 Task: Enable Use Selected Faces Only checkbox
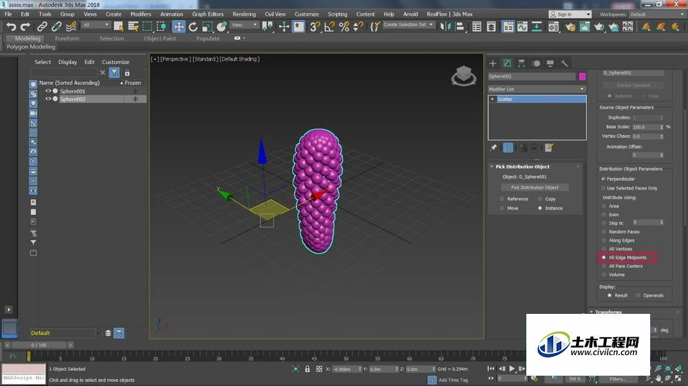603,188
